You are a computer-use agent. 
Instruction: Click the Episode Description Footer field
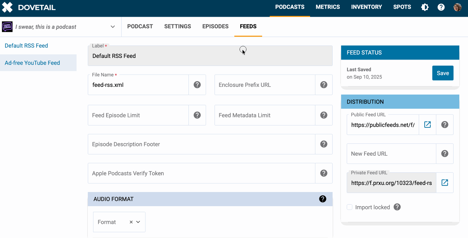(201, 144)
